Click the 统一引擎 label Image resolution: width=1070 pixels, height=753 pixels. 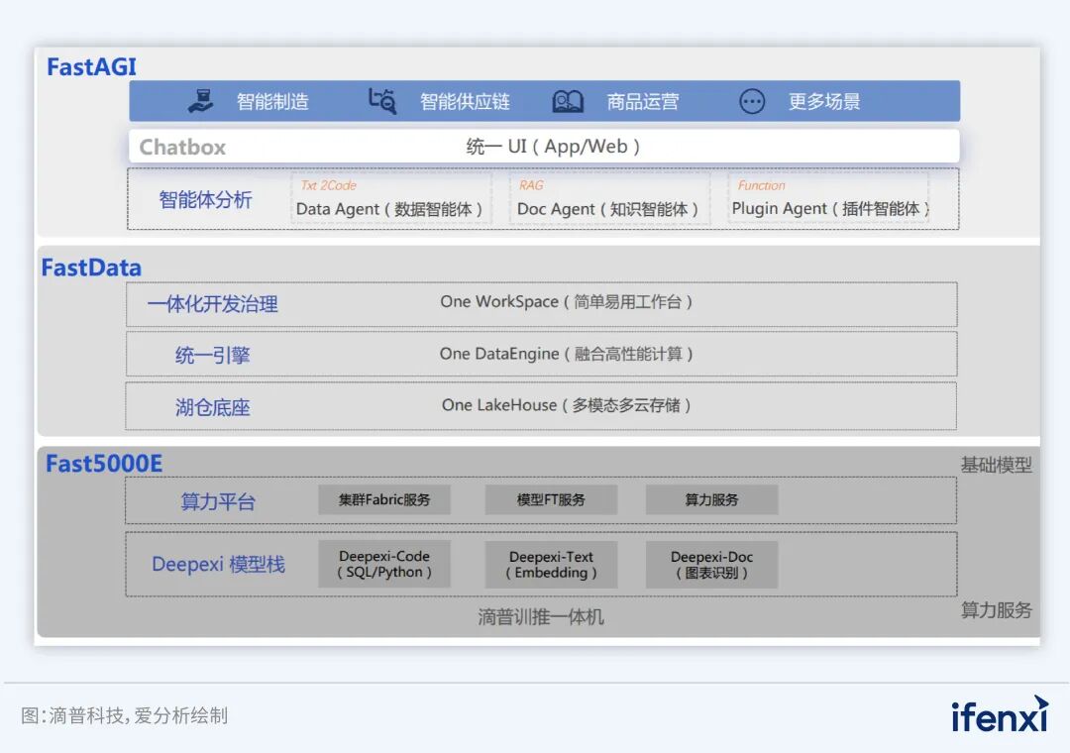(212, 355)
